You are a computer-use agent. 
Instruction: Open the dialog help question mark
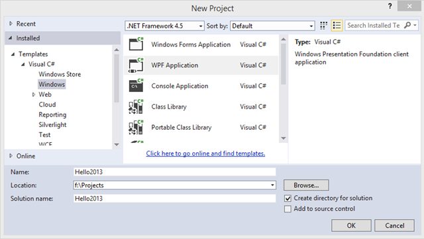(390, 6)
